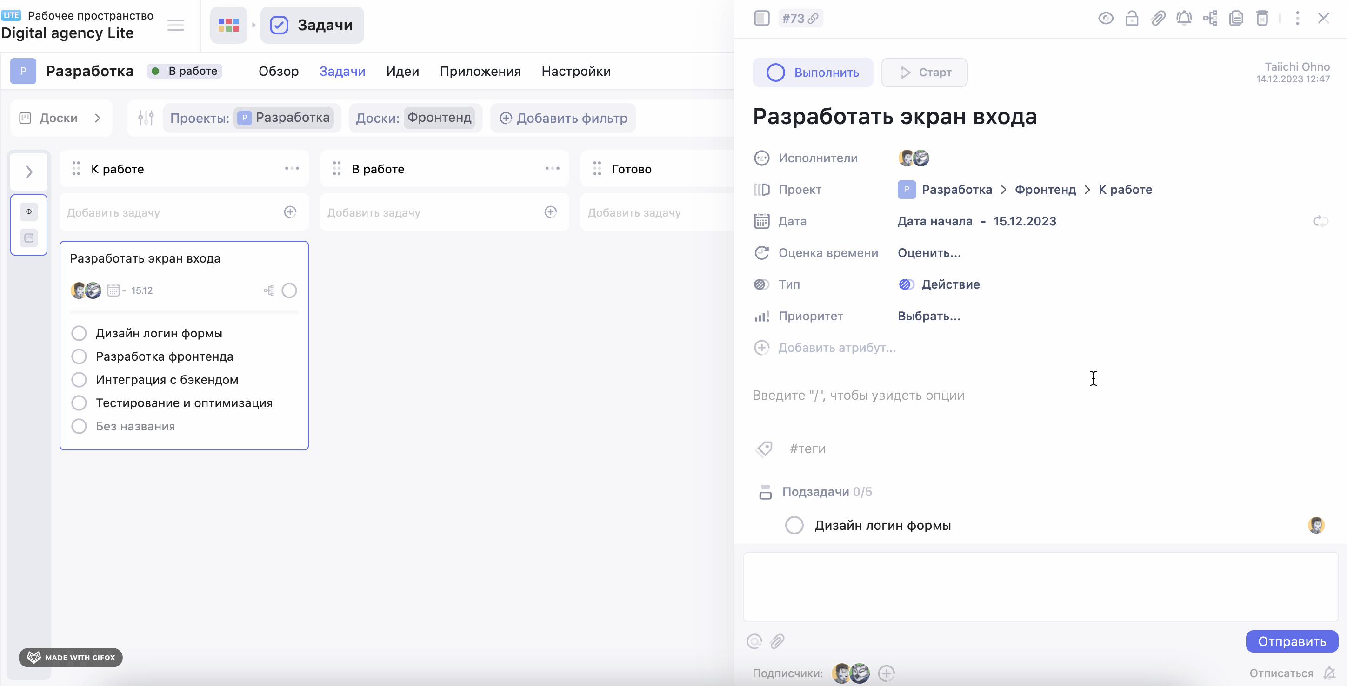Click Отписаться link

[1281, 673]
